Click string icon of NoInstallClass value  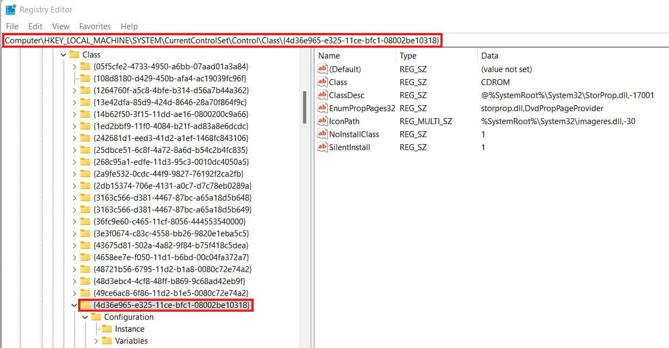click(x=323, y=134)
